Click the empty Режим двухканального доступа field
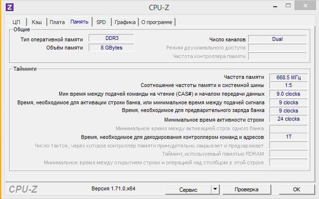319x199 pixels. click(x=278, y=48)
